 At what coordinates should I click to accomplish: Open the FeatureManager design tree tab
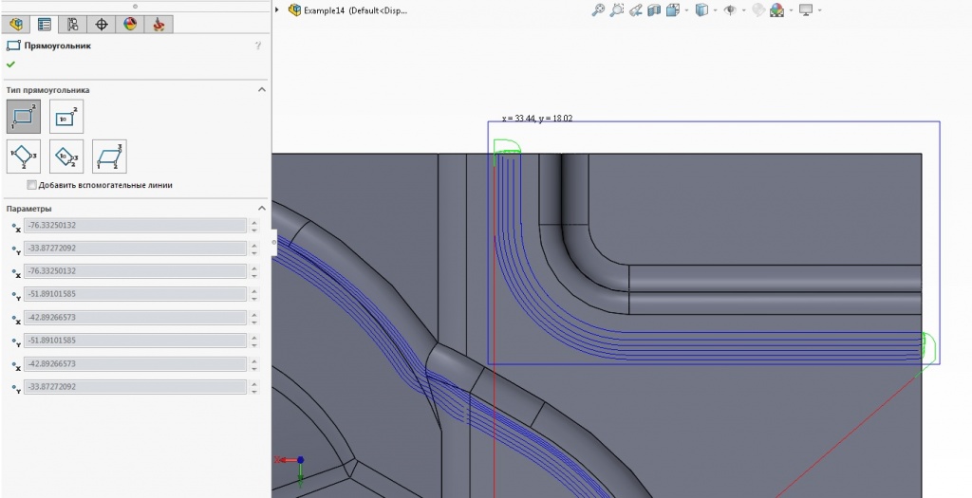(15, 24)
